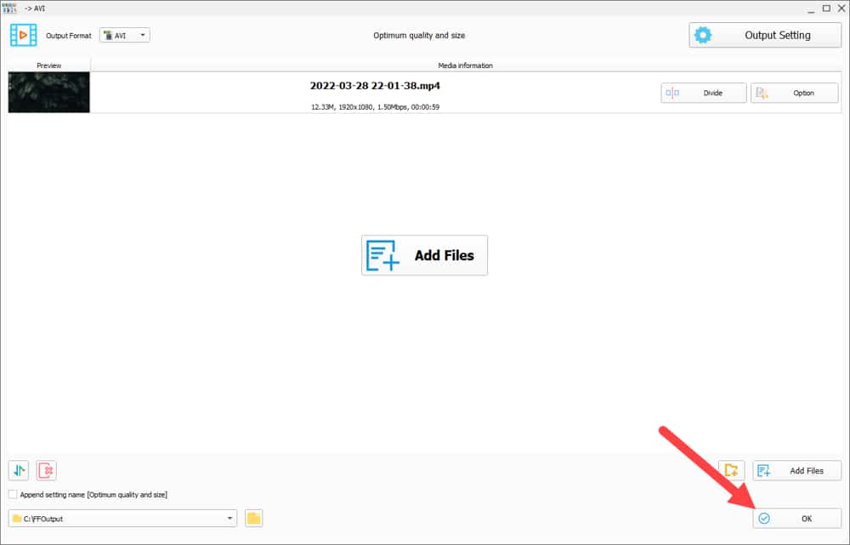Expand the C:\FFOutput folder path dropdown
The width and height of the screenshot is (850, 545).
pyautogui.click(x=229, y=518)
